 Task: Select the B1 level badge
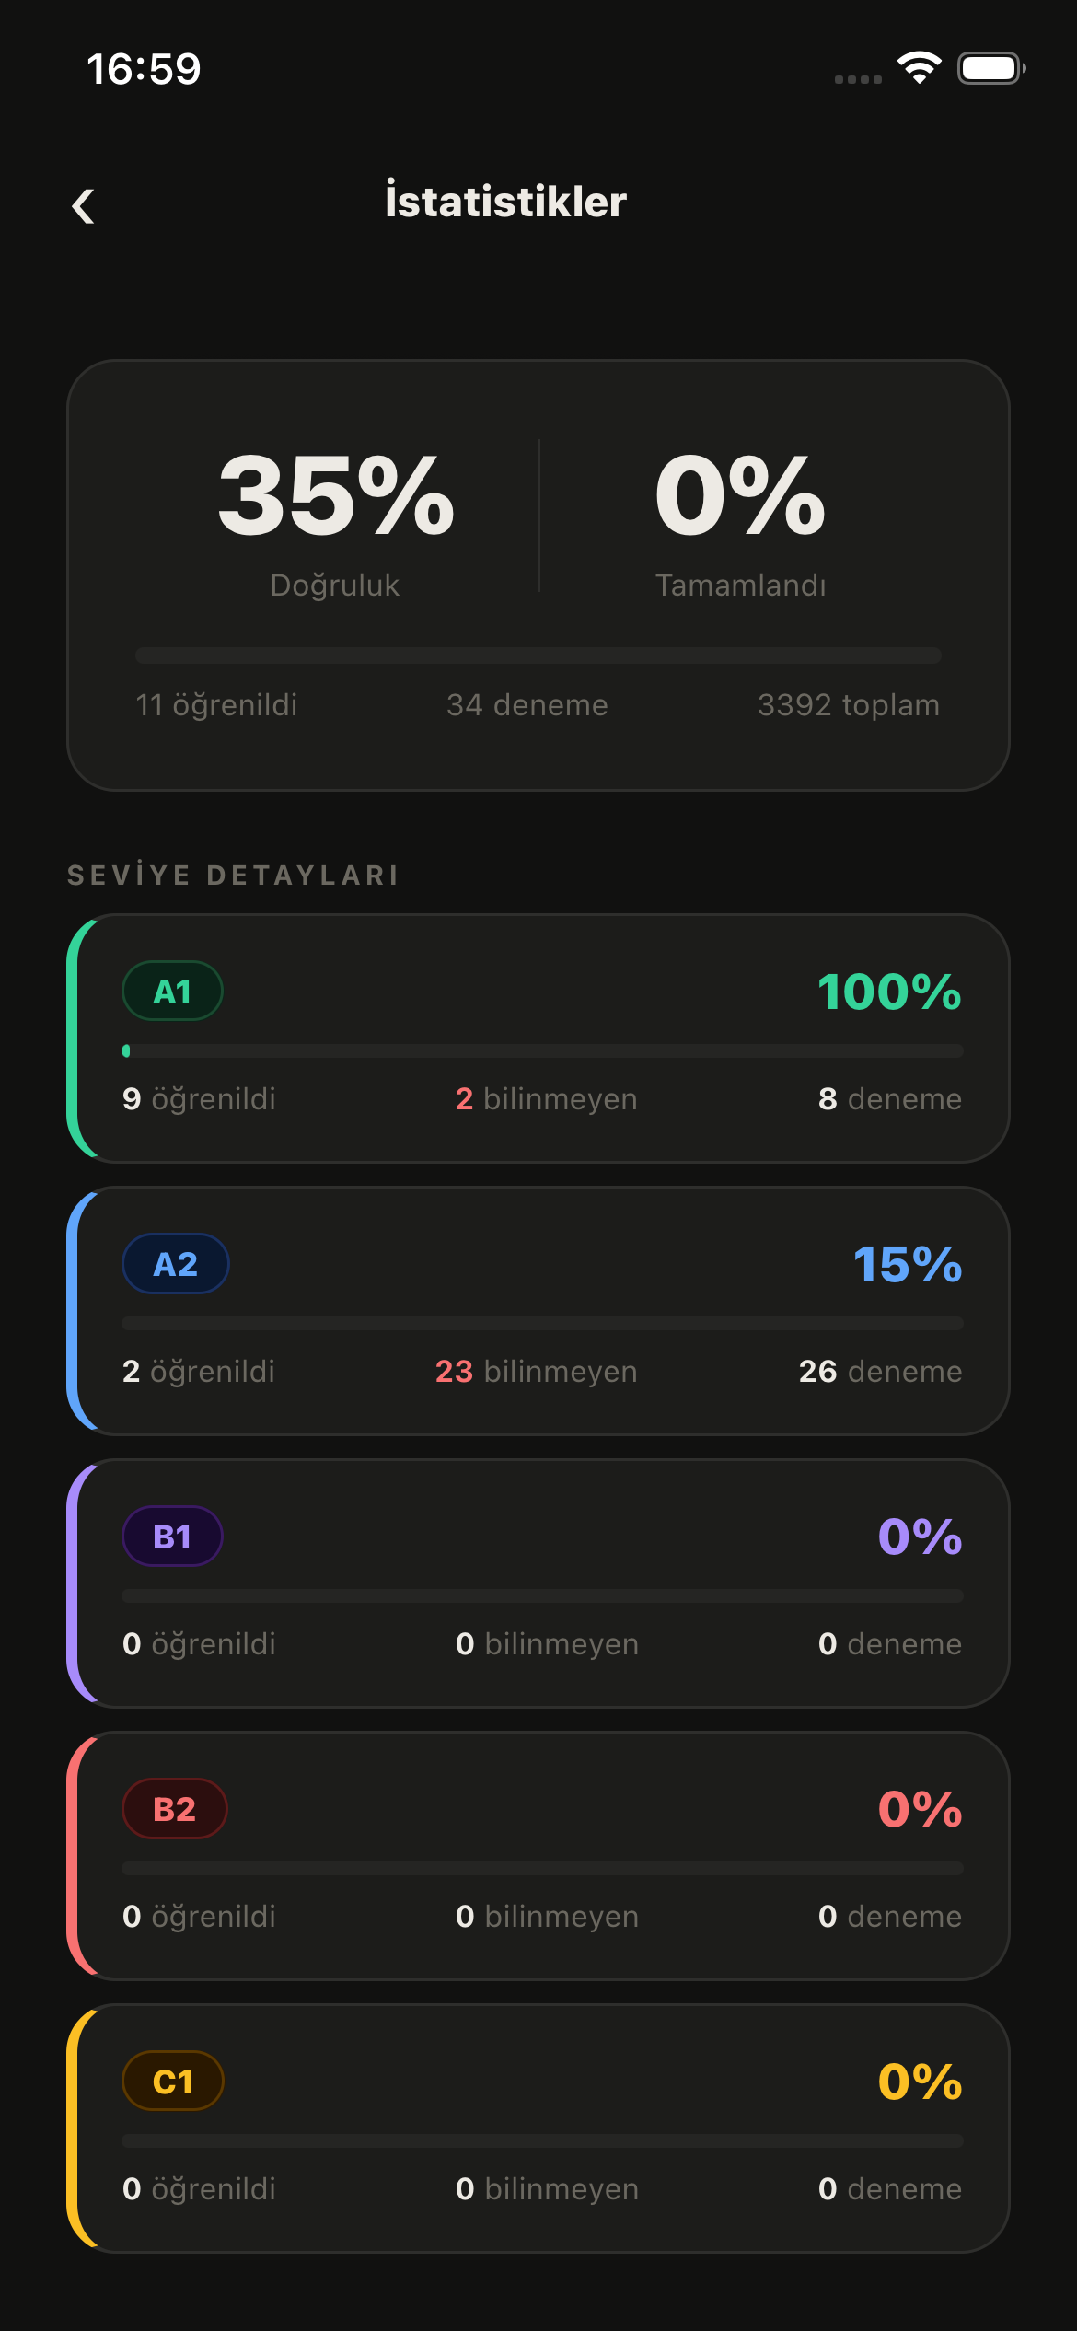tap(171, 1536)
